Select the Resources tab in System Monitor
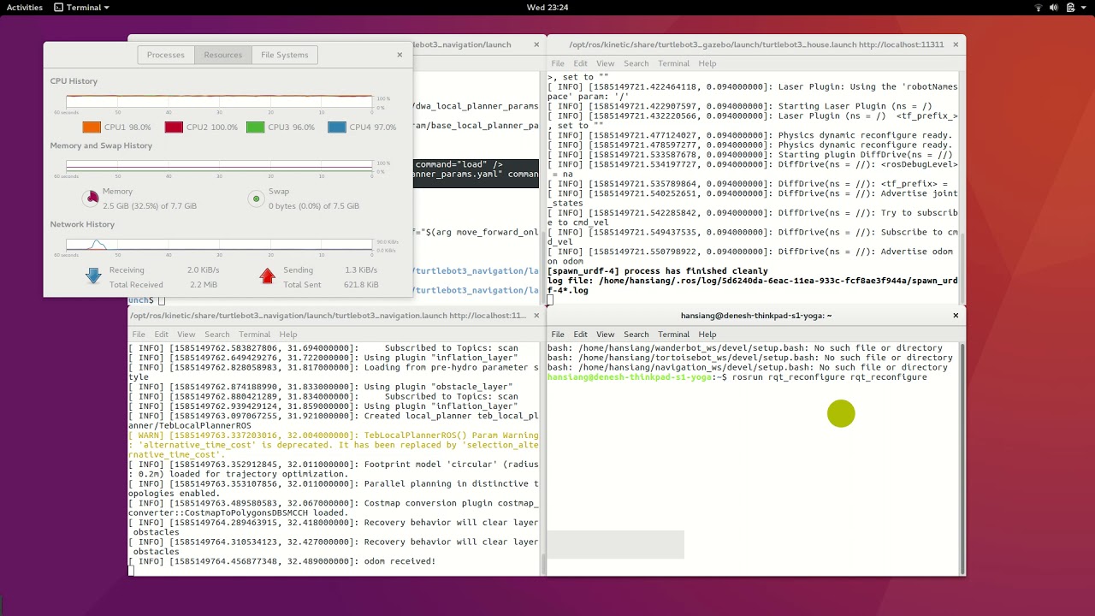This screenshot has width=1095, height=616. tap(222, 55)
